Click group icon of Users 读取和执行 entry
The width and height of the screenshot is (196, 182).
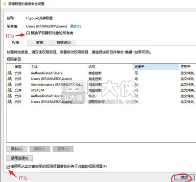point(10,102)
